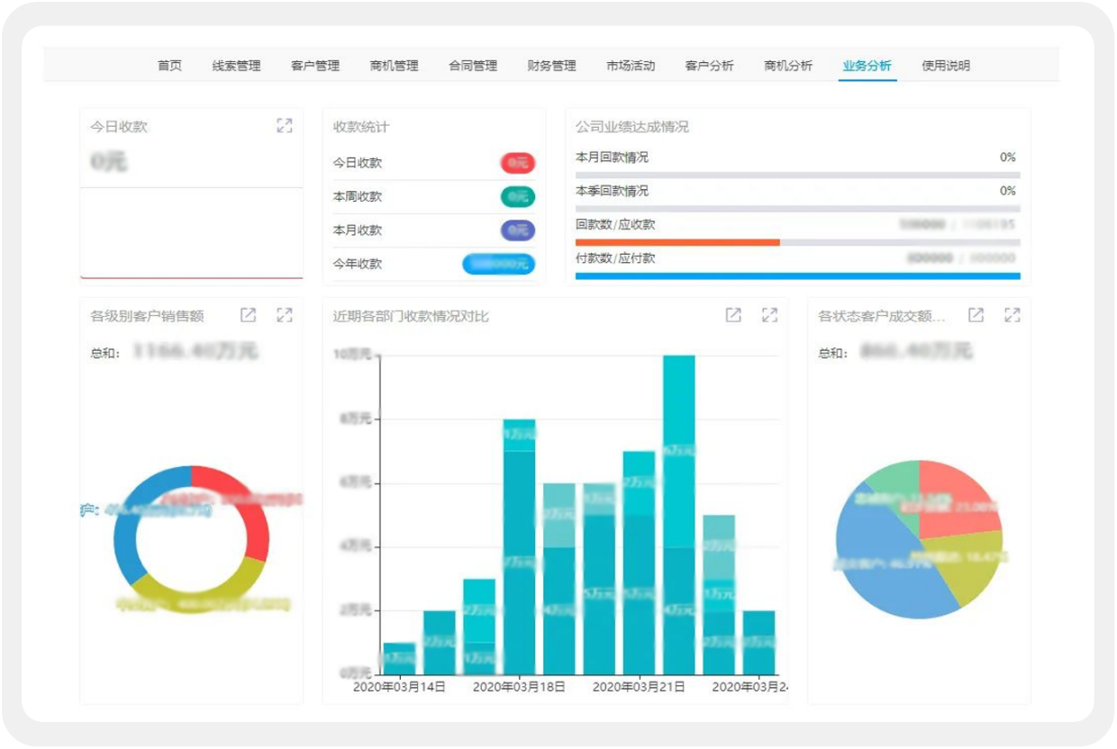Click the green 本周收款 amount badge
The image size is (1117, 749).
pyautogui.click(x=518, y=196)
